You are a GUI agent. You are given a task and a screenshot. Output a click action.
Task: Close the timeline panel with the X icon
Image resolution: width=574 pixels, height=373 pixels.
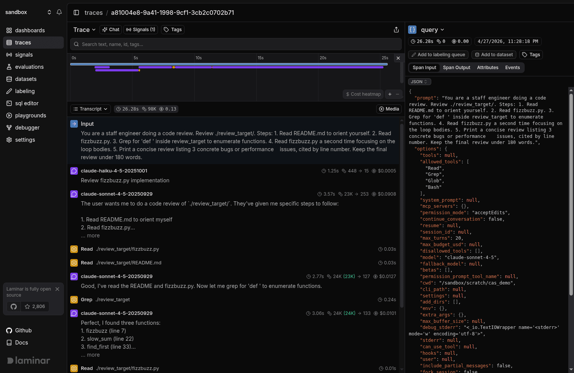coord(398,58)
